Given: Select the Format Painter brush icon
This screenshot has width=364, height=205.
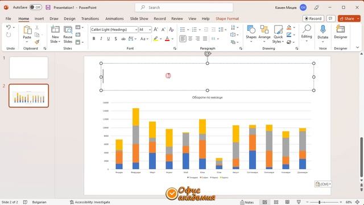Looking at the screenshot, I should click(x=37, y=42).
